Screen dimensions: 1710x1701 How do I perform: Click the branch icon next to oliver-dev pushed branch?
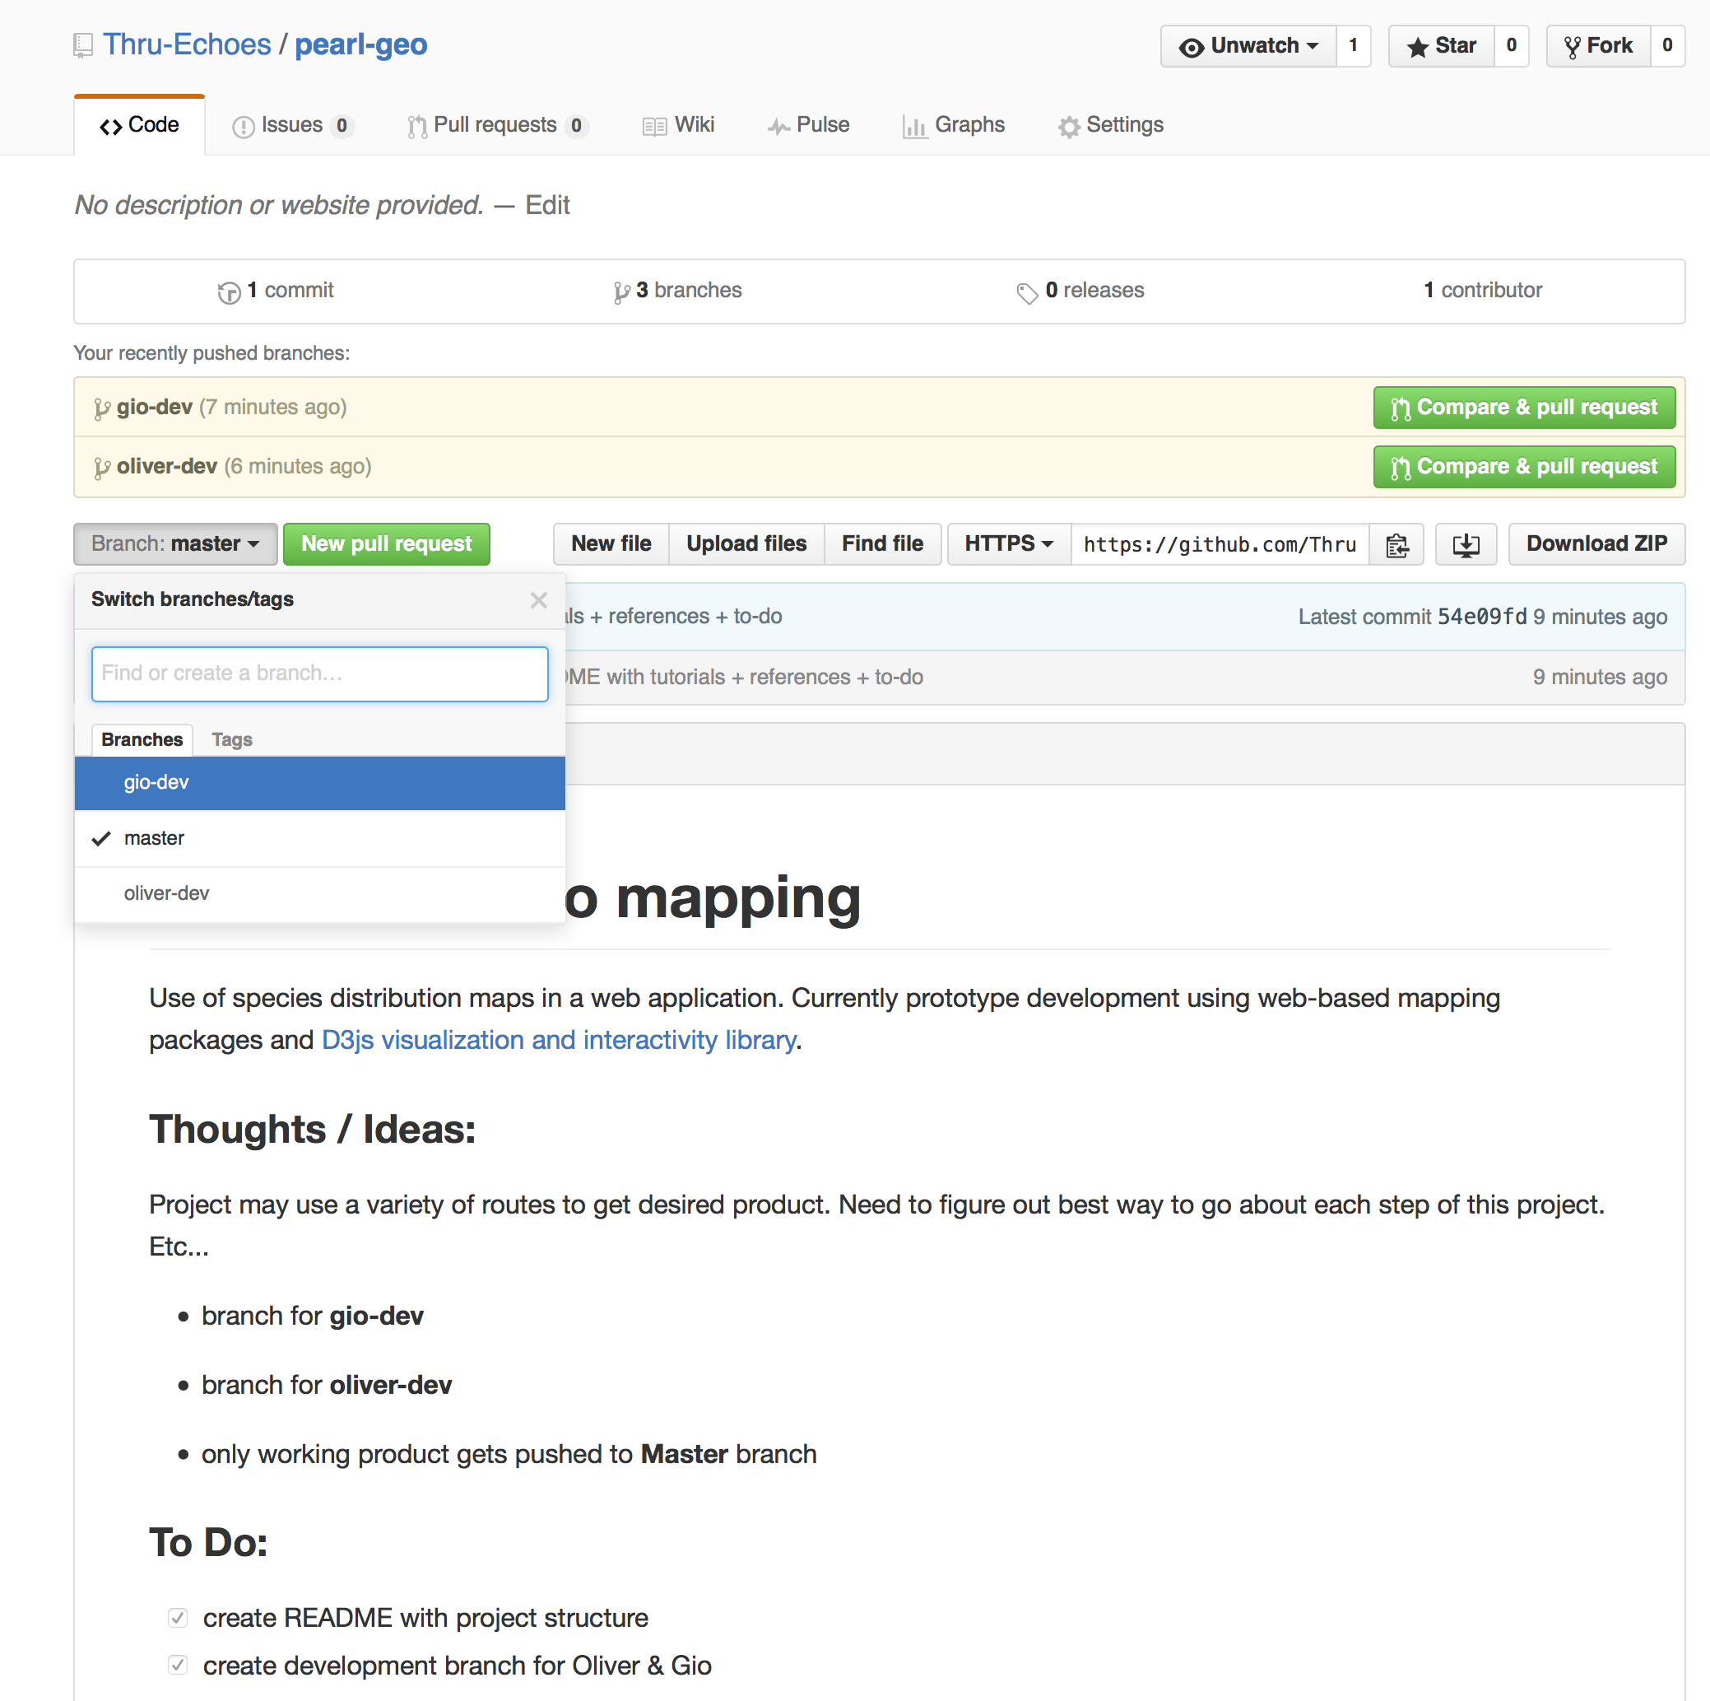coord(102,468)
